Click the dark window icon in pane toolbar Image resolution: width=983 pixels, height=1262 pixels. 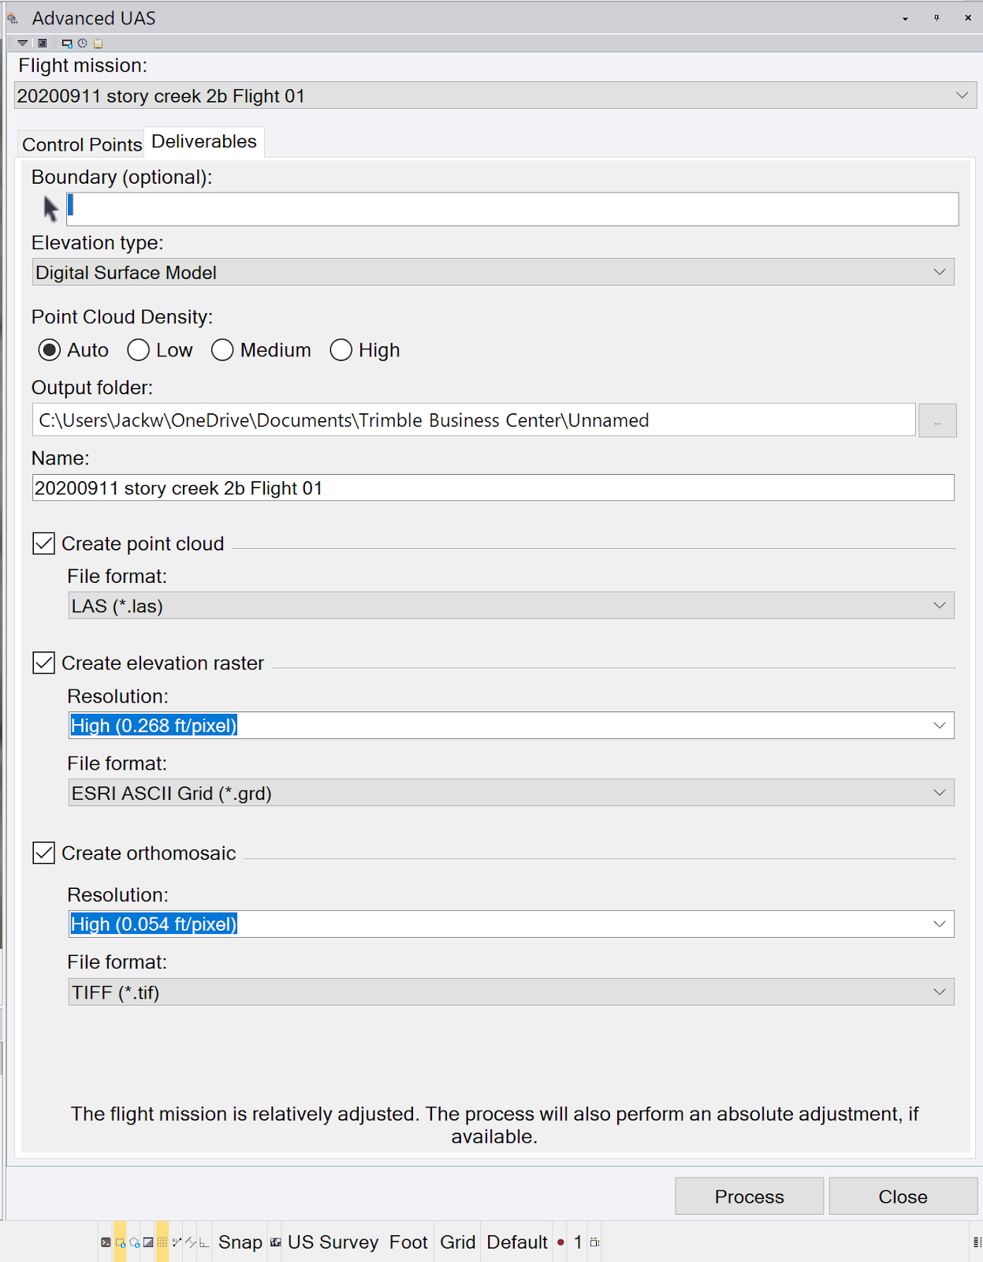point(43,43)
